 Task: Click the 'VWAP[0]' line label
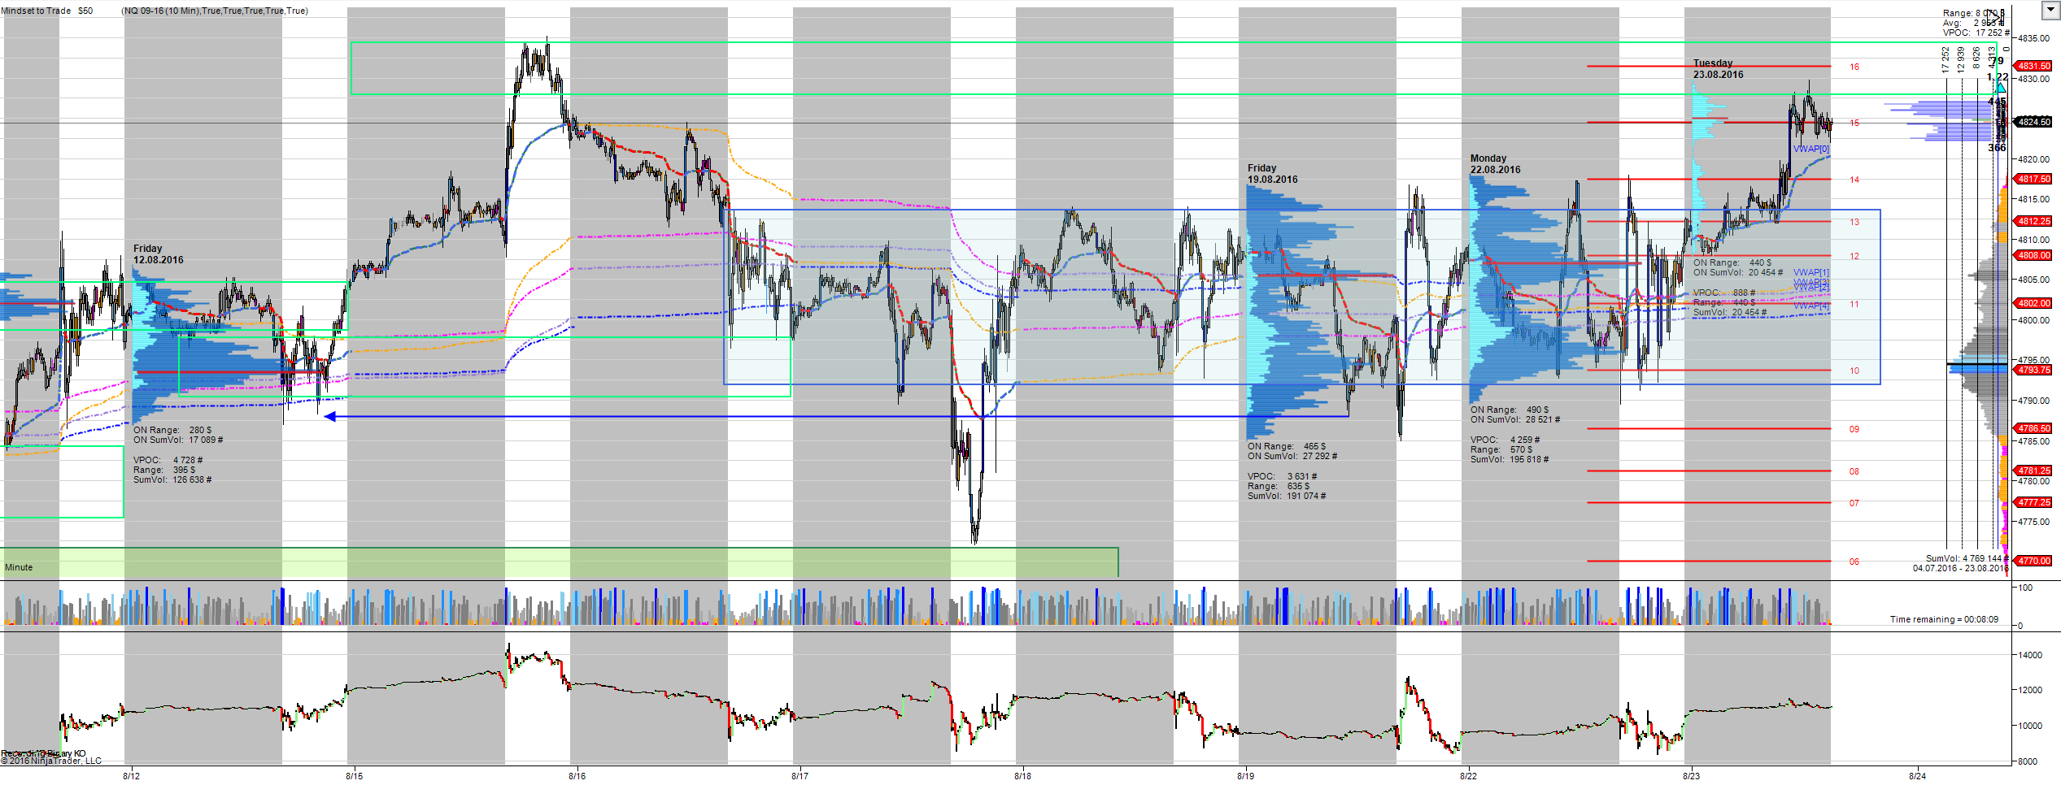coord(1810,149)
